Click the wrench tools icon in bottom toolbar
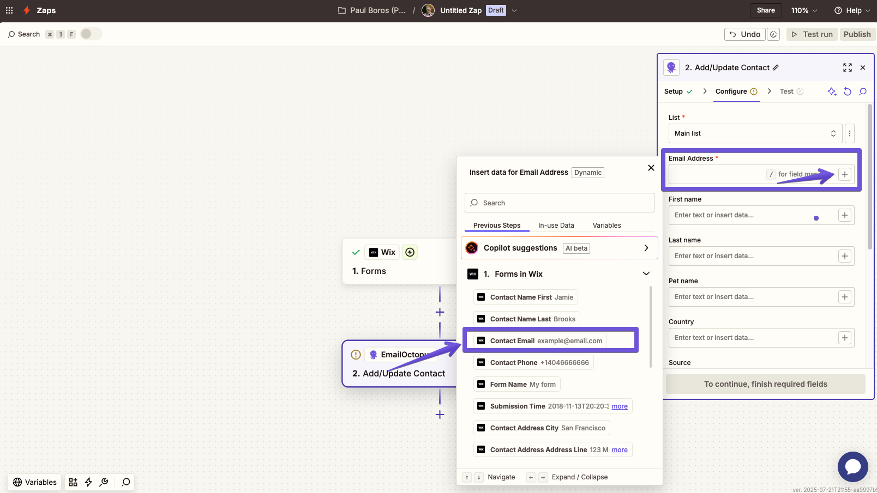This screenshot has height=493, width=877. click(104, 482)
